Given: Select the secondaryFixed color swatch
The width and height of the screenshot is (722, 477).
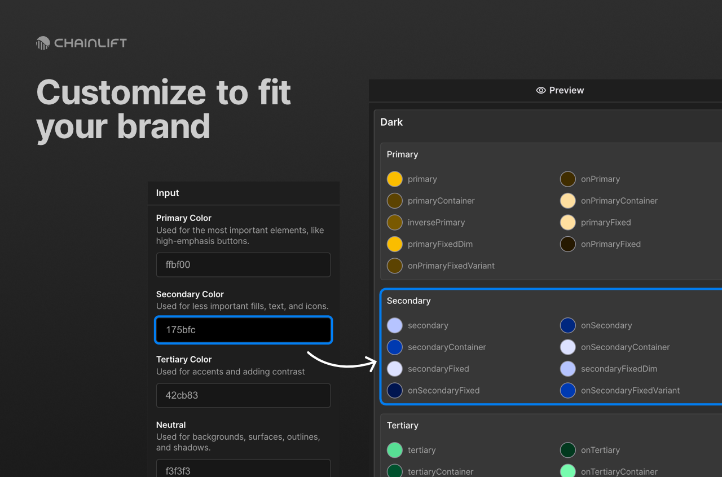Looking at the screenshot, I should click(395, 369).
